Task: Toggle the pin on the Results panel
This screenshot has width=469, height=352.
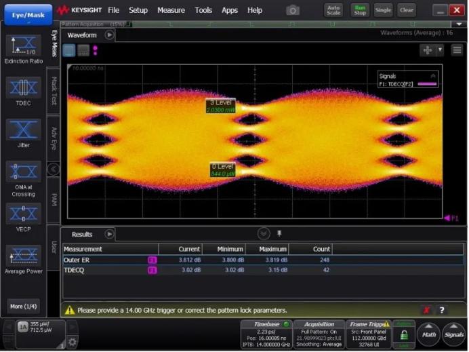Action: click(x=279, y=234)
